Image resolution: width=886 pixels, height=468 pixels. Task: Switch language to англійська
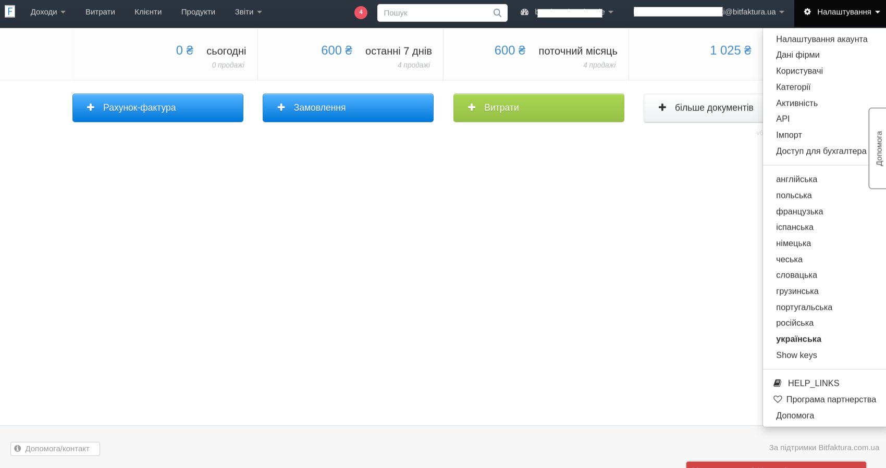796,179
